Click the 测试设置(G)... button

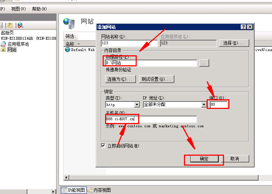point(157,79)
